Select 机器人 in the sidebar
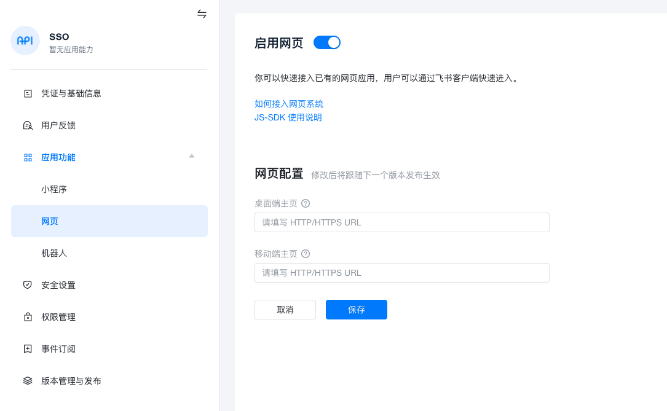This screenshot has height=411, width=667. 54,253
